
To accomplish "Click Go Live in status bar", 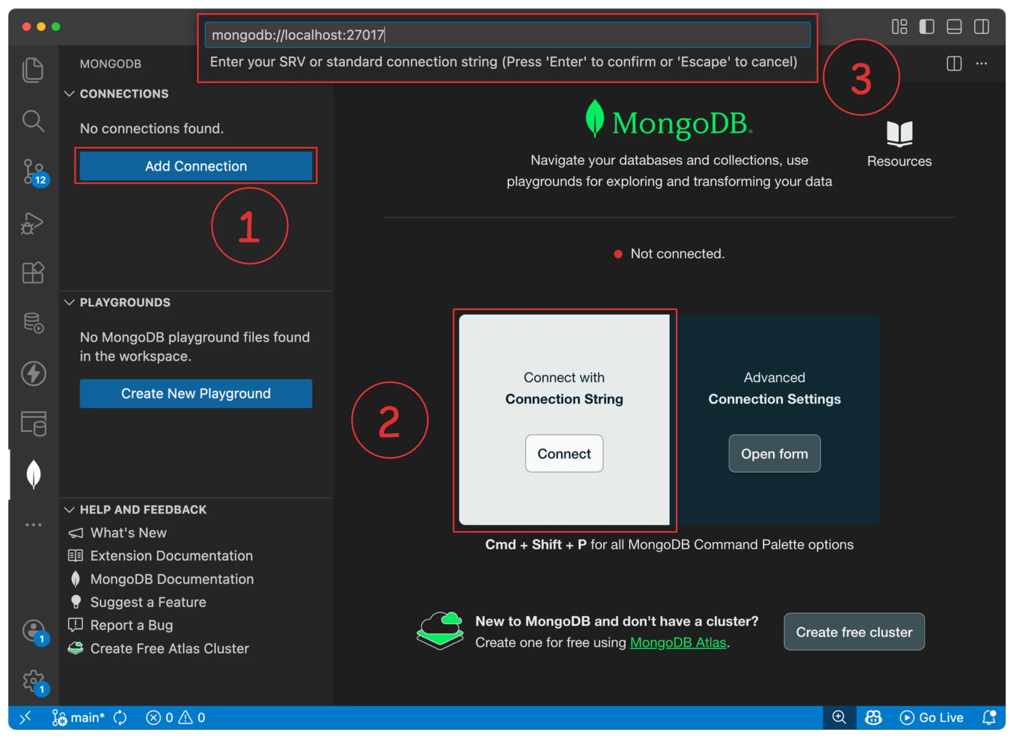I will coord(931,718).
